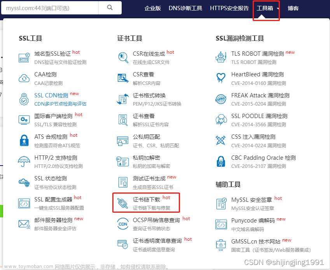Click the CBC Padding Oracle lock icon
This screenshot has height=270, width=330.
click(x=221, y=161)
